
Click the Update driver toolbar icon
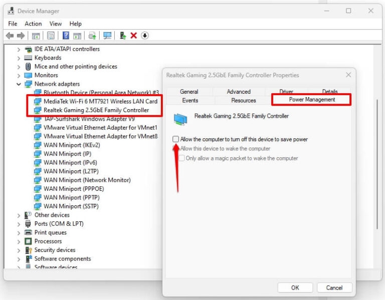click(122, 36)
